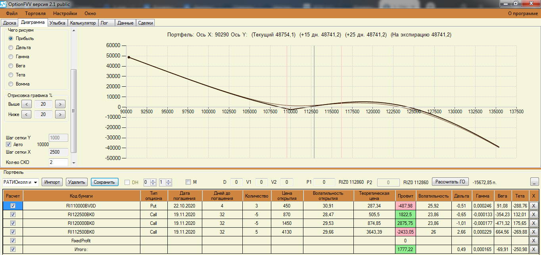Viewport: 541px width, 255px height.
Task: Uncheck the Расчет box for FixedProfit row
Action: (13, 241)
